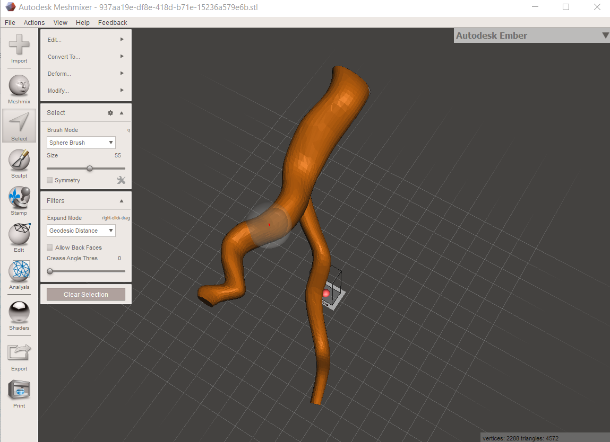
Task: Expand the Convert To... submenu
Action: (86, 57)
